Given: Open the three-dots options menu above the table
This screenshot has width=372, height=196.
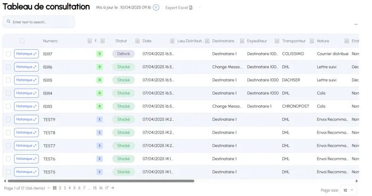Looking at the screenshot, I should [356, 24].
